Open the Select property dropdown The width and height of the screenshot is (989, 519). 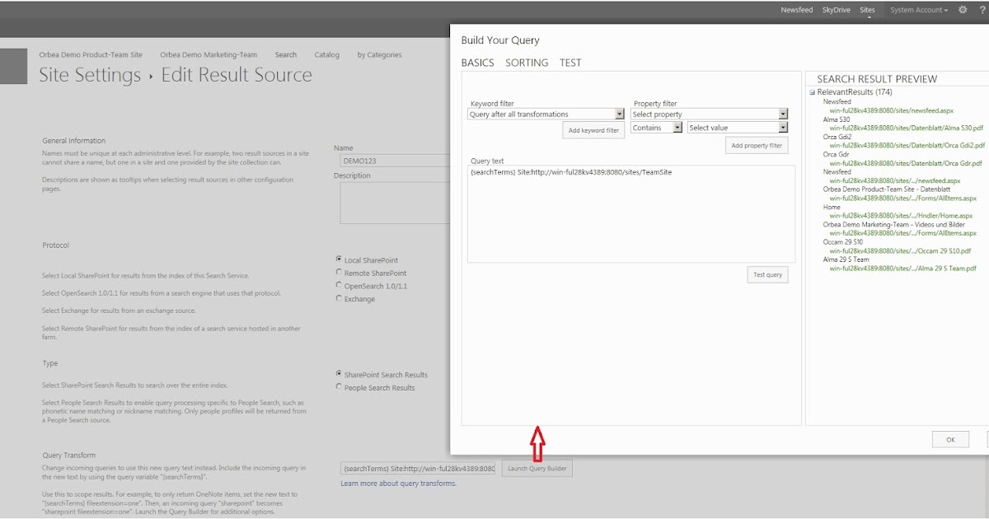782,113
